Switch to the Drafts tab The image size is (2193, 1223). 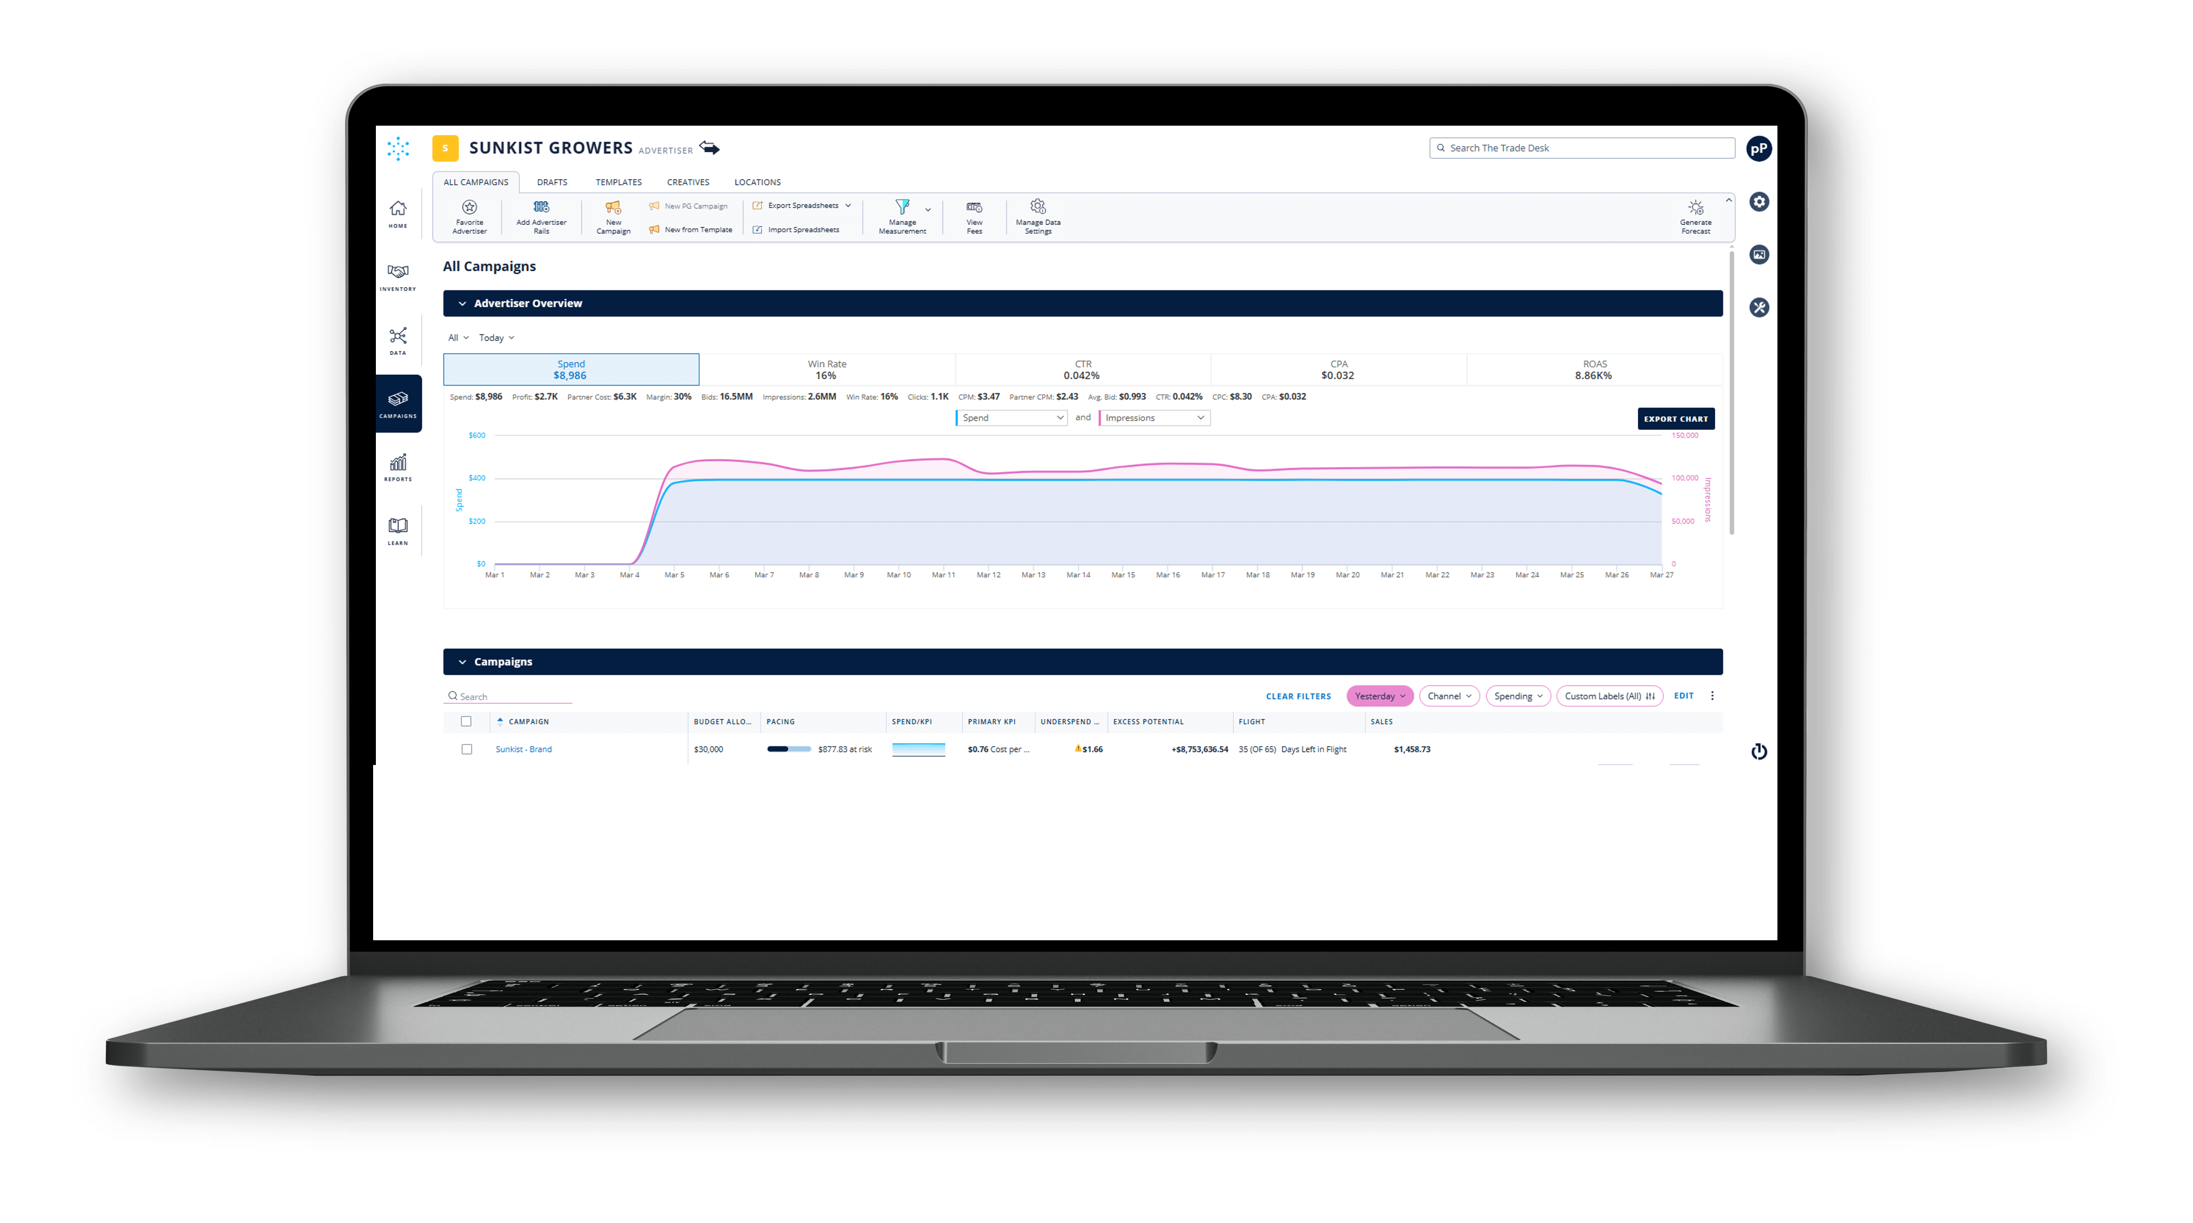click(552, 182)
